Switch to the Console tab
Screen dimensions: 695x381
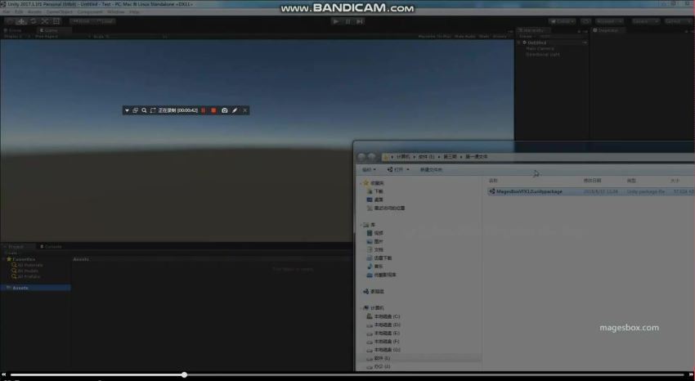pos(51,246)
